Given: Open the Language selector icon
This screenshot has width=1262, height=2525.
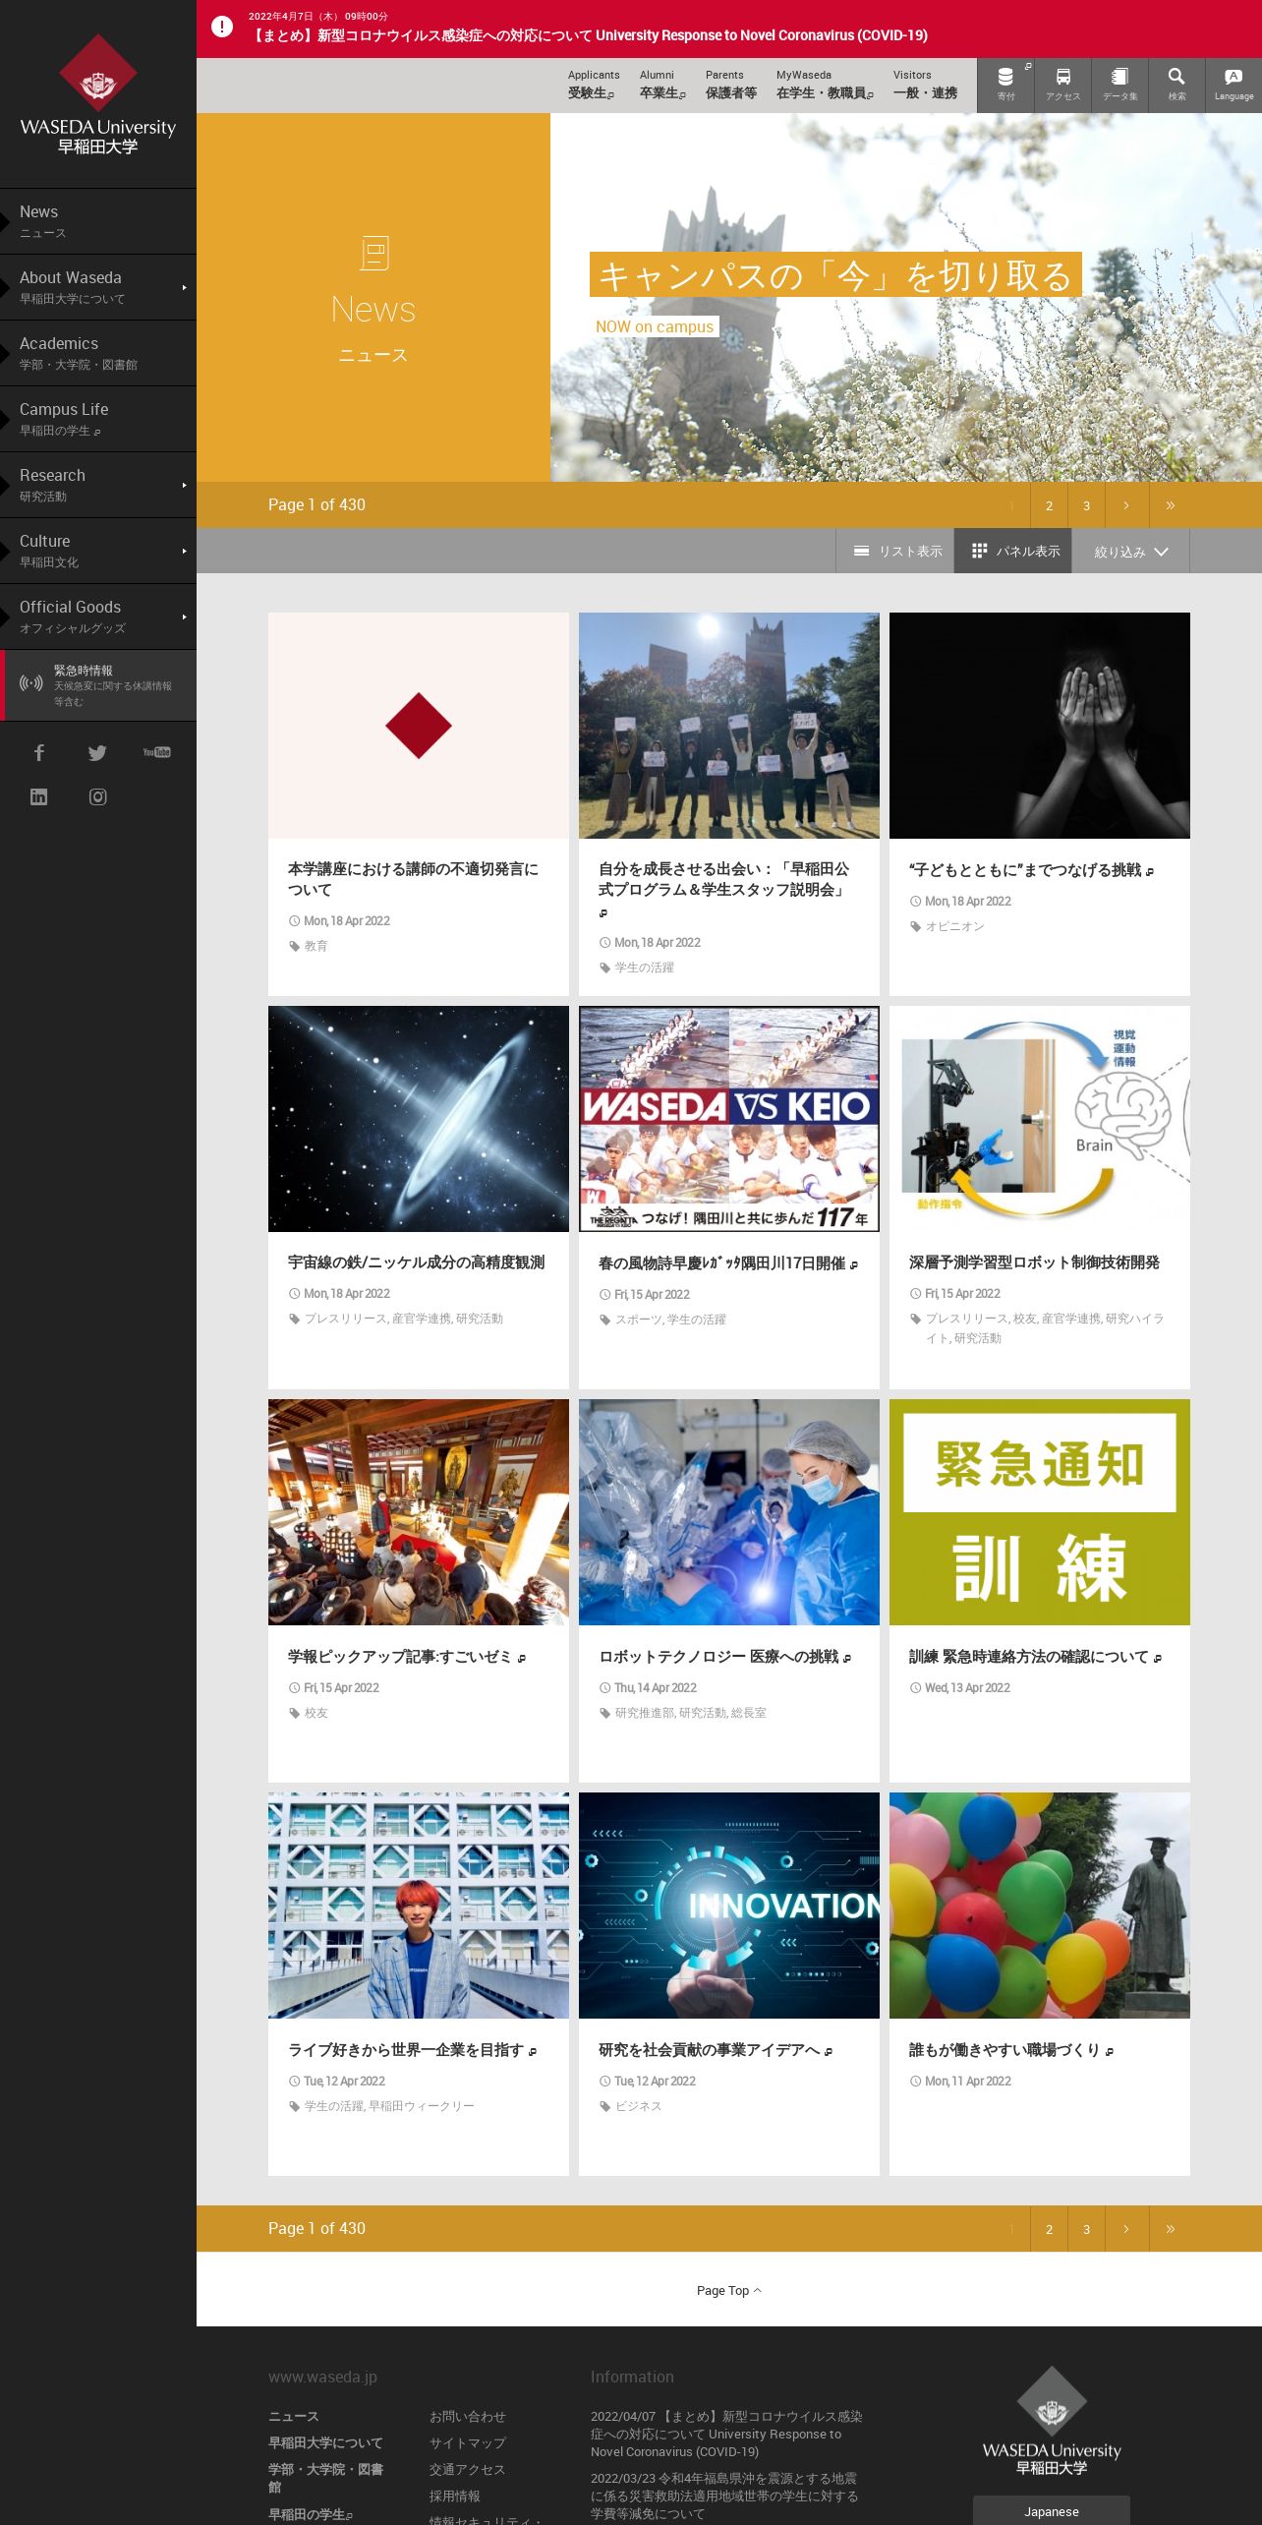Looking at the screenshot, I should (1233, 85).
